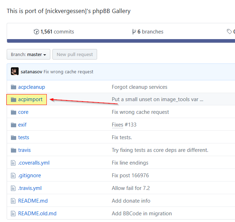Click the folder icon beside acpcleanup

click(x=13, y=87)
